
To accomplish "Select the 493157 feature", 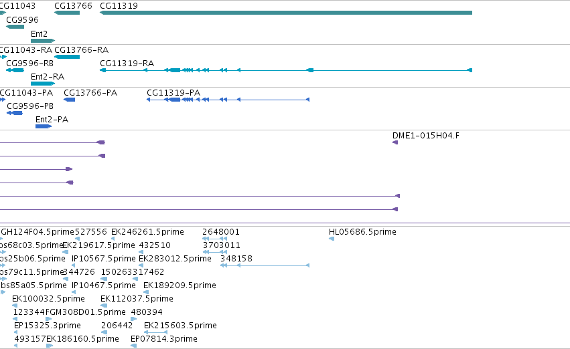I will [15, 346].
